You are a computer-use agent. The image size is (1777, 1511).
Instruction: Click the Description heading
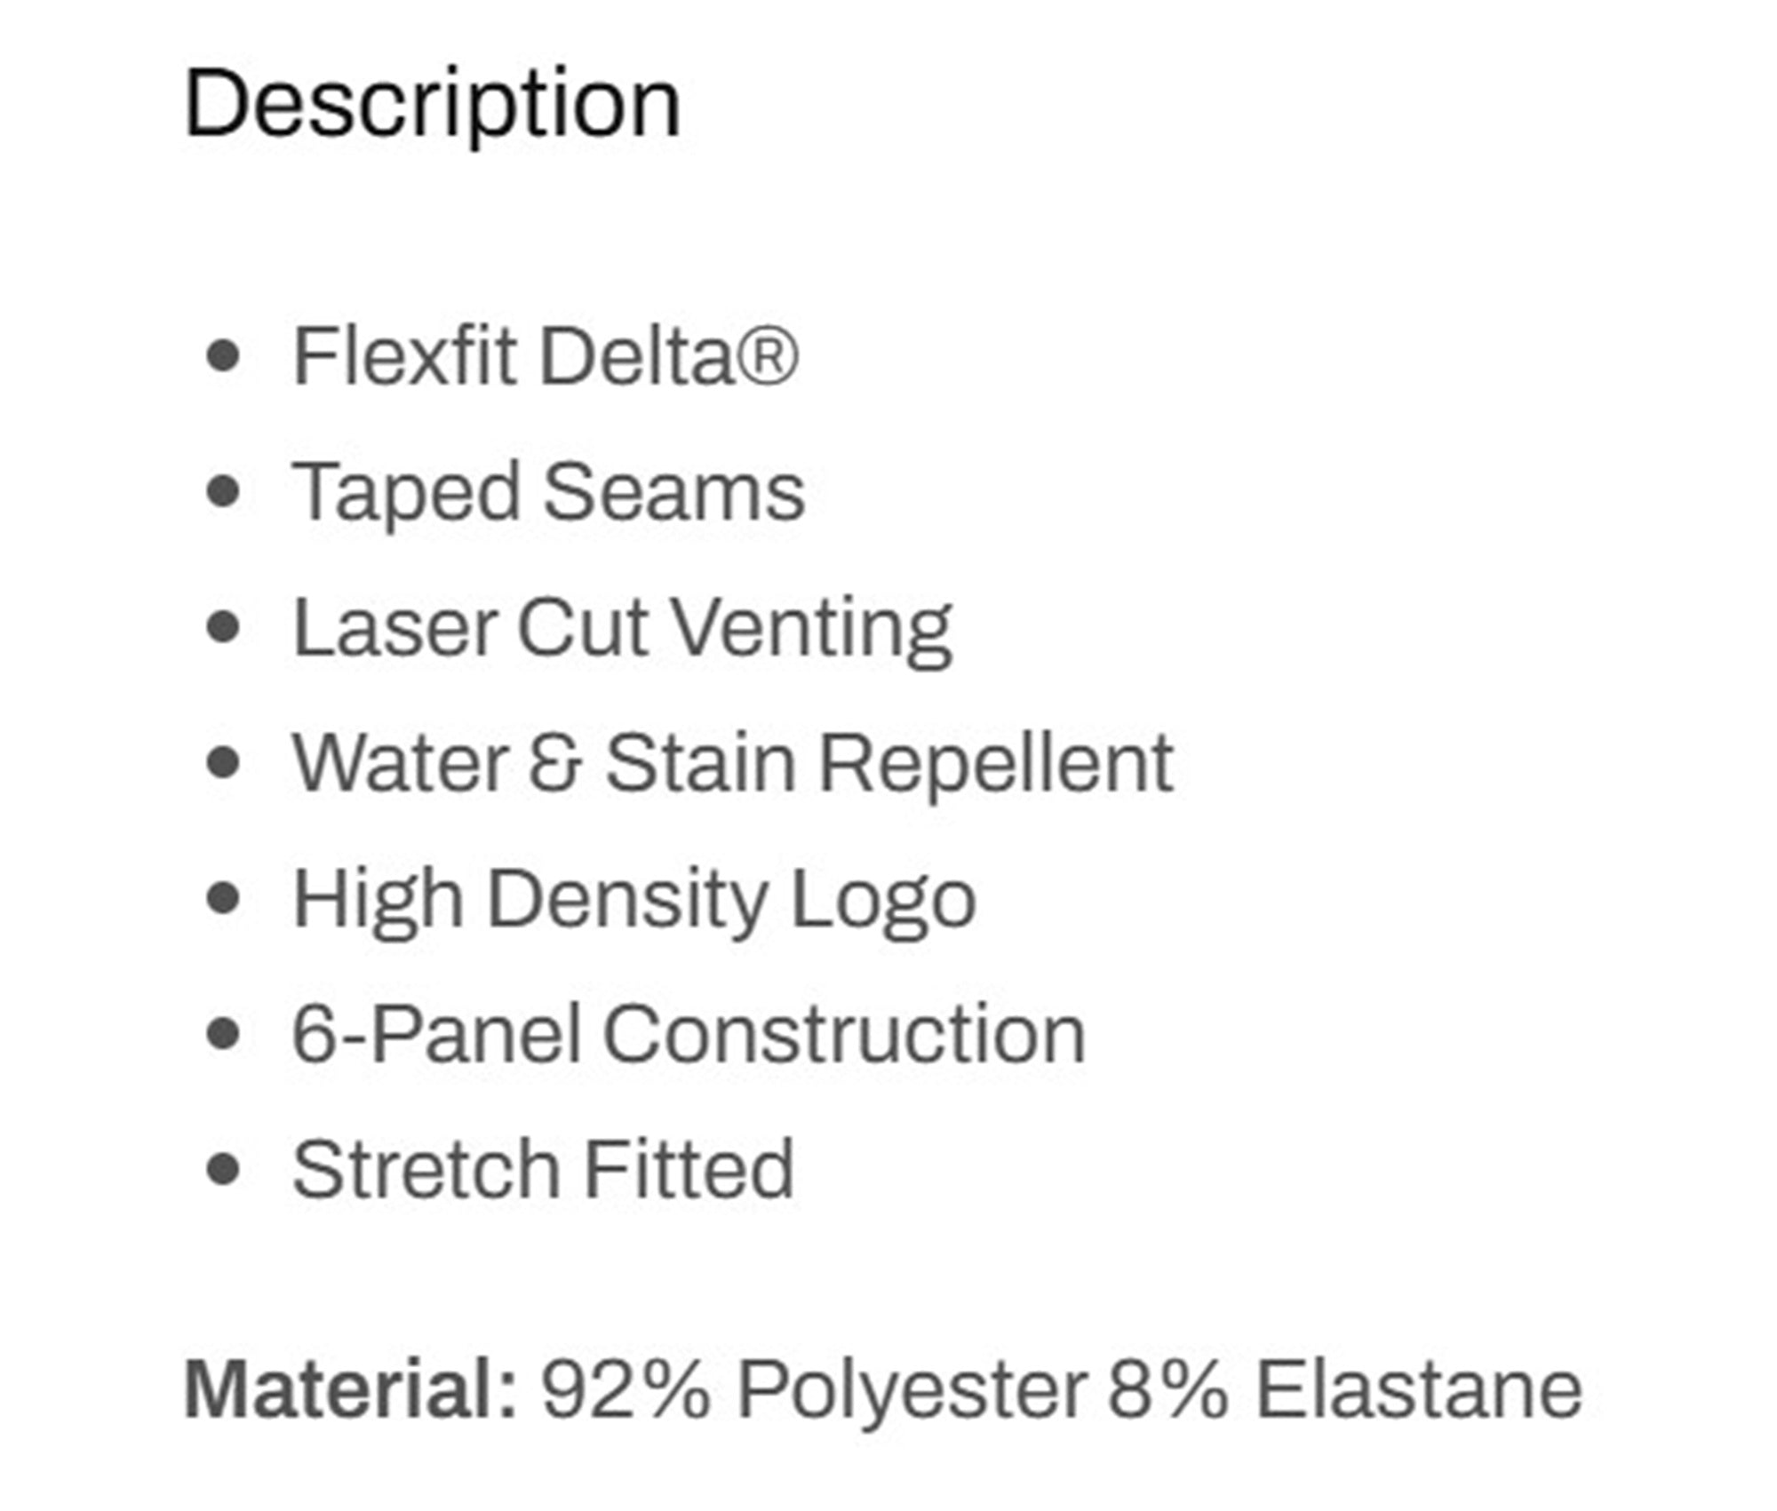click(x=432, y=105)
